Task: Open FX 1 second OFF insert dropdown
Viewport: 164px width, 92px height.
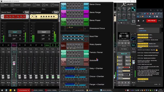Action: (16, 39)
